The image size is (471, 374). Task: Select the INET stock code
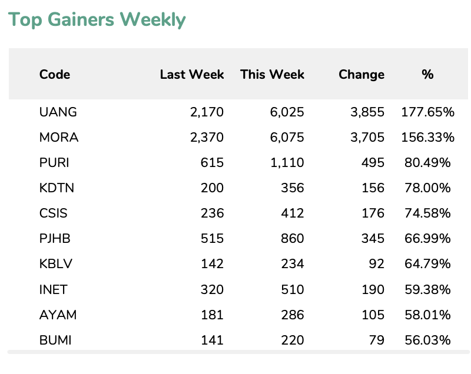coord(54,289)
